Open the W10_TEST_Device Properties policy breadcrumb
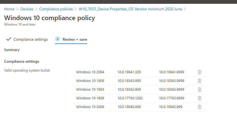Viewport: 237px width, 130px height. (x=130, y=9)
